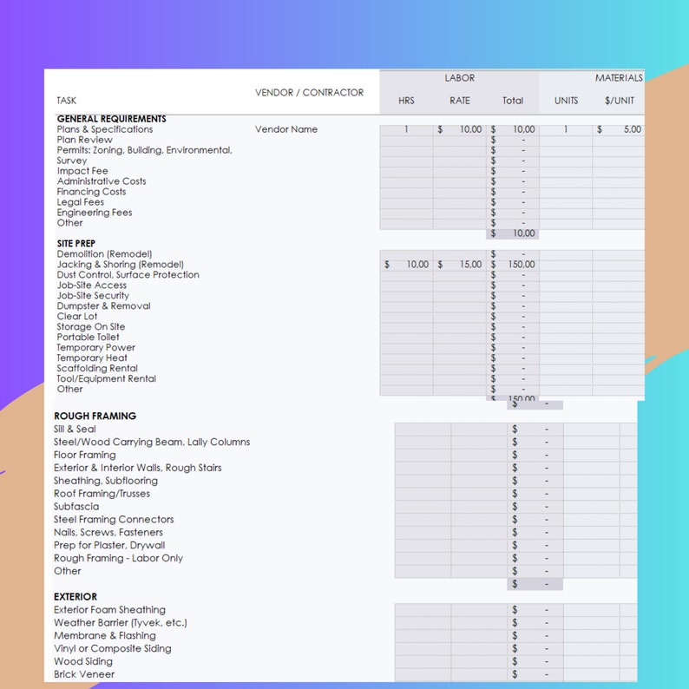689x689 pixels.
Task: Select the Portable Toilet task
Action: pyautogui.click(x=88, y=337)
